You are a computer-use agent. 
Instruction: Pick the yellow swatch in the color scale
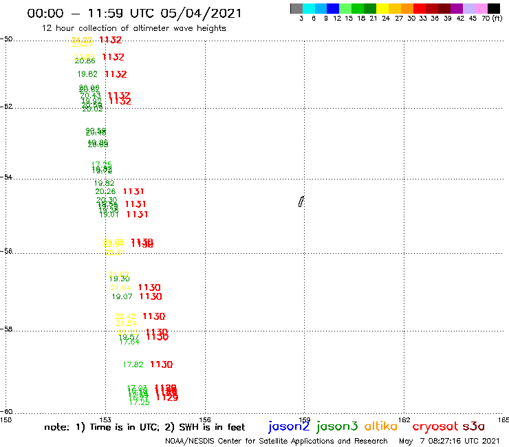382,8
